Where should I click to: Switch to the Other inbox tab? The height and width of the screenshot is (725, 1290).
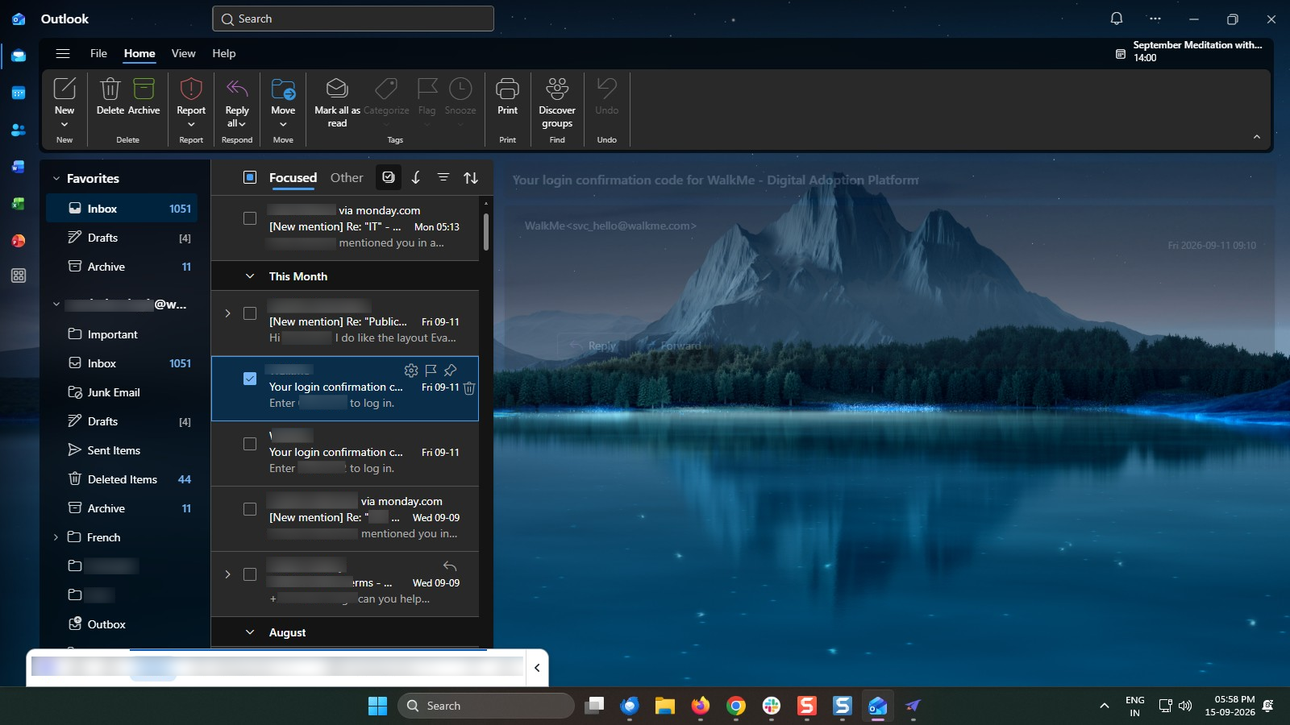pyautogui.click(x=347, y=177)
